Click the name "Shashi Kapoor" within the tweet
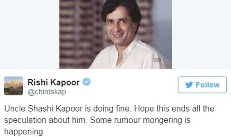Viewport: 231px width, 137px height. (x=55, y=109)
